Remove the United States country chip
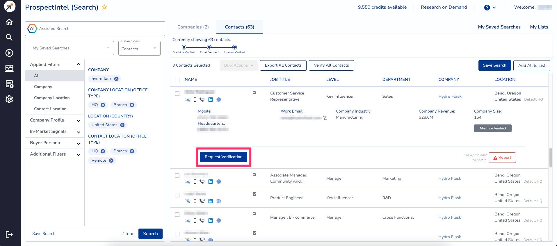The width and height of the screenshot is (557, 246). [122, 125]
